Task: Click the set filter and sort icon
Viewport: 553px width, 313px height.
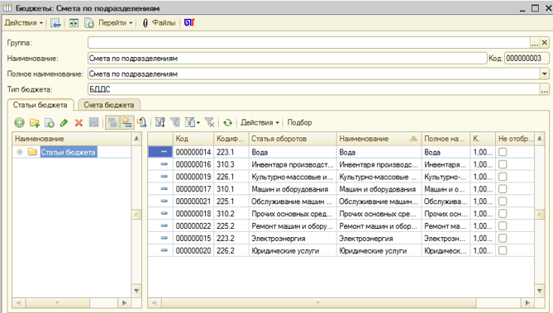Action: 160,123
